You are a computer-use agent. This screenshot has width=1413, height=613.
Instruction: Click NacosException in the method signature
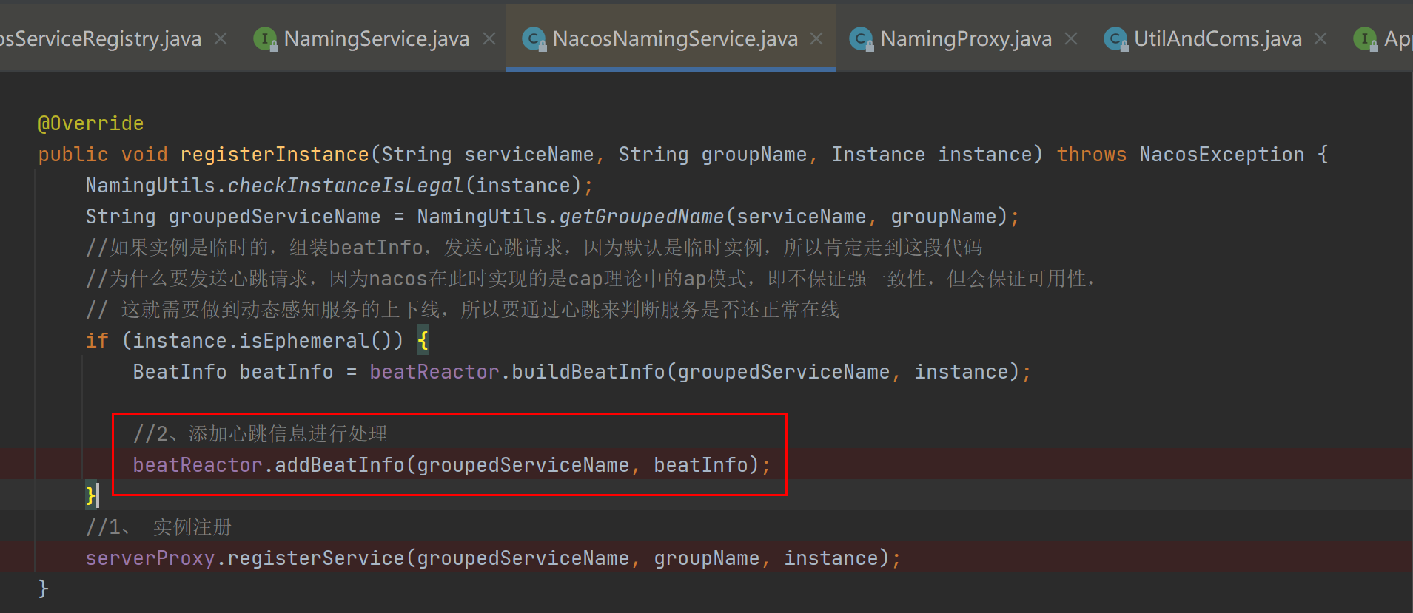coord(1221,155)
